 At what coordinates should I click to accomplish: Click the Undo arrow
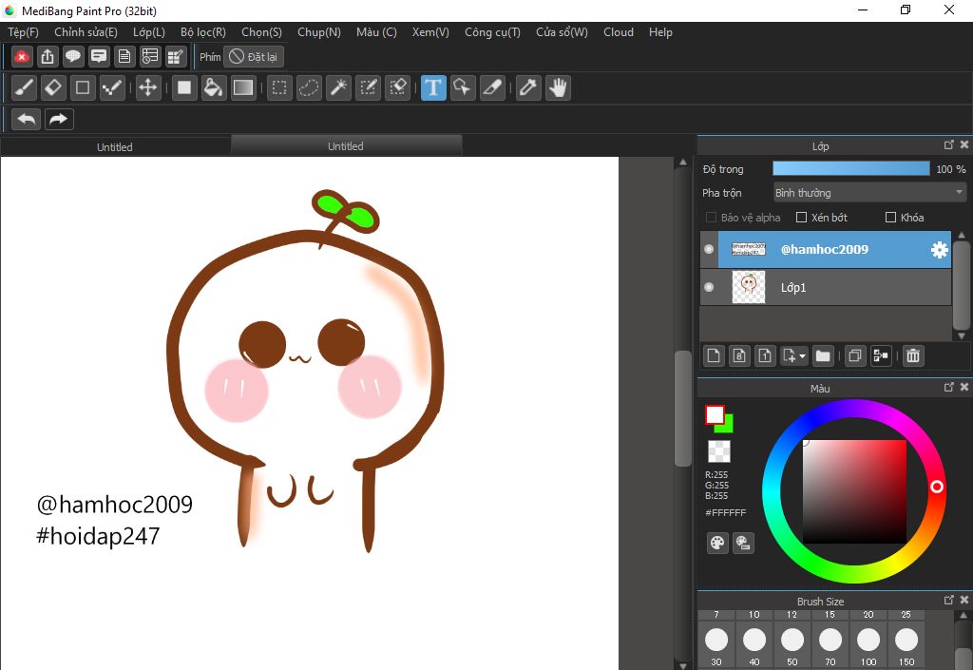tap(27, 120)
